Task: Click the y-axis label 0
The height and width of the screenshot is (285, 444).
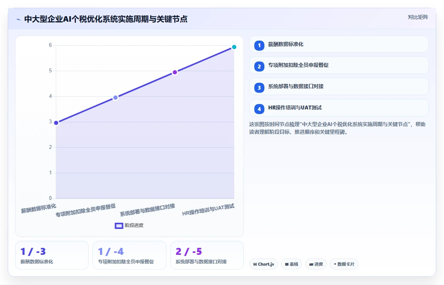Action: coord(50,198)
